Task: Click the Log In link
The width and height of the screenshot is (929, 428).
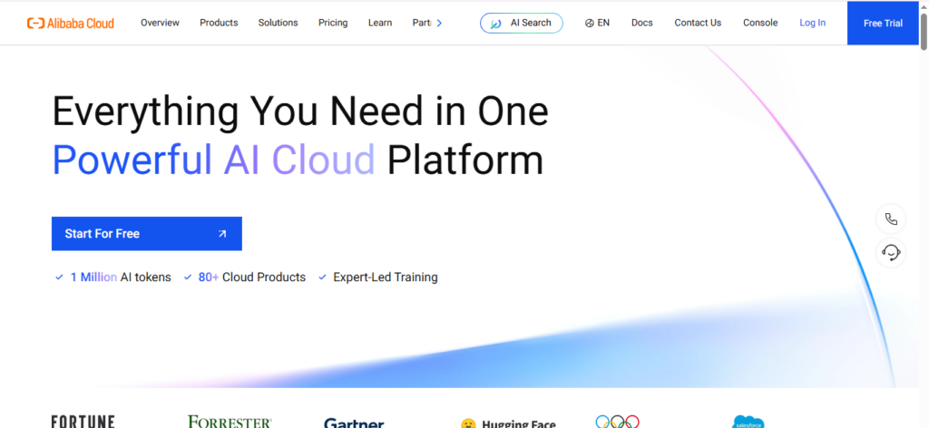Action: point(812,23)
